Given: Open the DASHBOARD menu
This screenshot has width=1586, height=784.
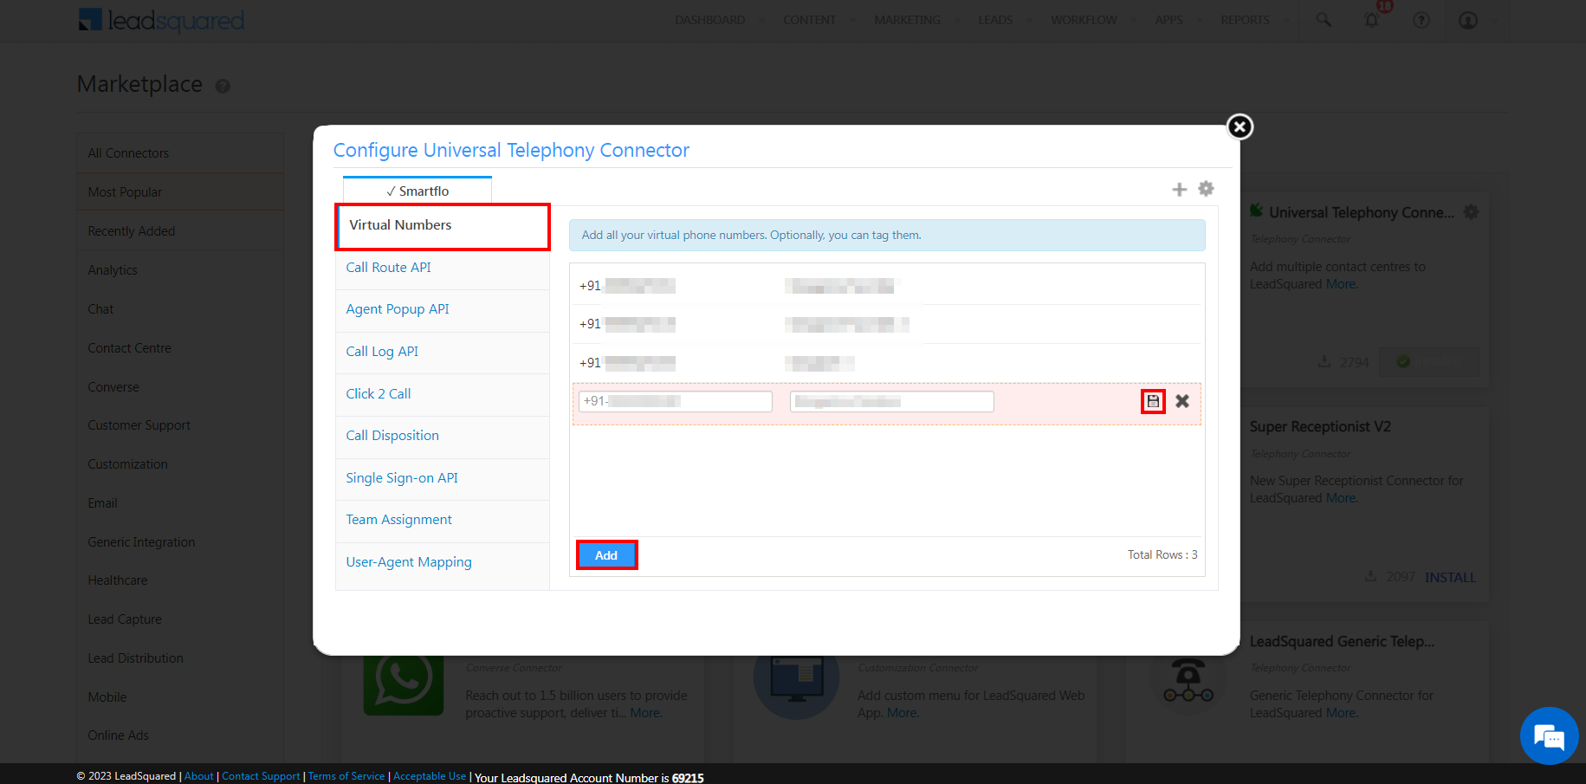Looking at the screenshot, I should [710, 20].
